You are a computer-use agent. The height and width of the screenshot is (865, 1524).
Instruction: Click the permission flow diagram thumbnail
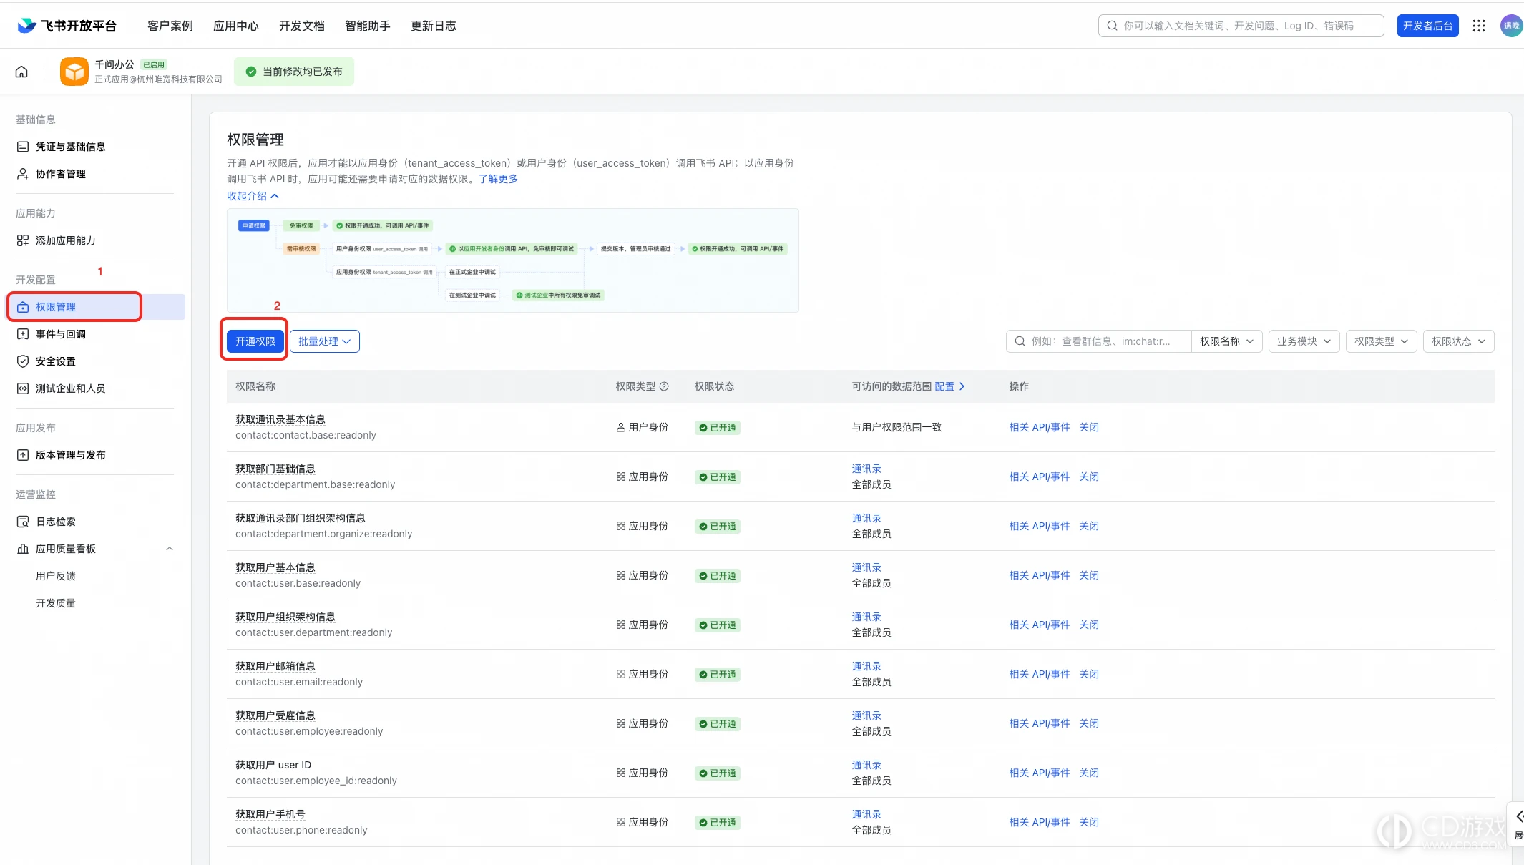pyautogui.click(x=513, y=260)
